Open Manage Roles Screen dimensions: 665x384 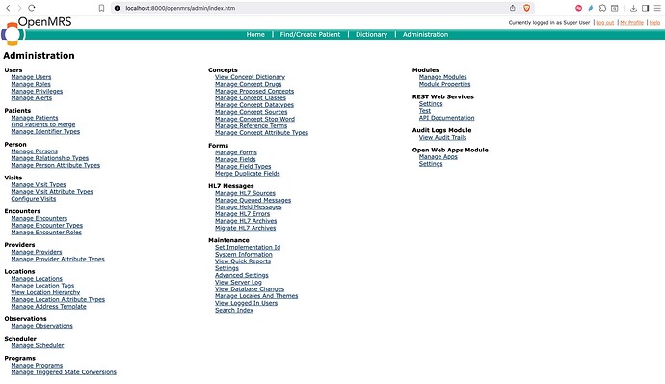[x=31, y=84]
